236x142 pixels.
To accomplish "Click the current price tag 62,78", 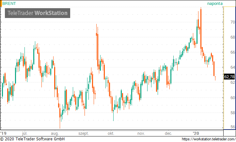I will point(229,77).
